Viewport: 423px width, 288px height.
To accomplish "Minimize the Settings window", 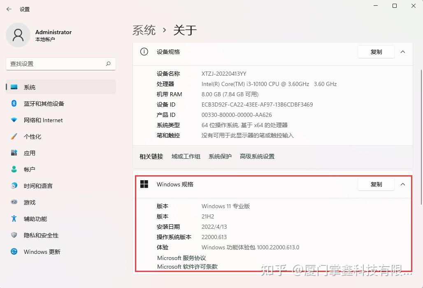I will [376, 6].
